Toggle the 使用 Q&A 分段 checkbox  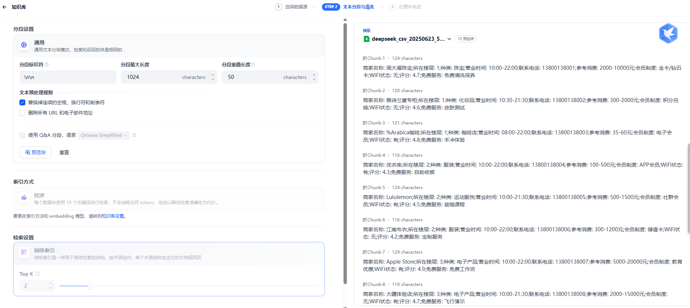pos(22,135)
